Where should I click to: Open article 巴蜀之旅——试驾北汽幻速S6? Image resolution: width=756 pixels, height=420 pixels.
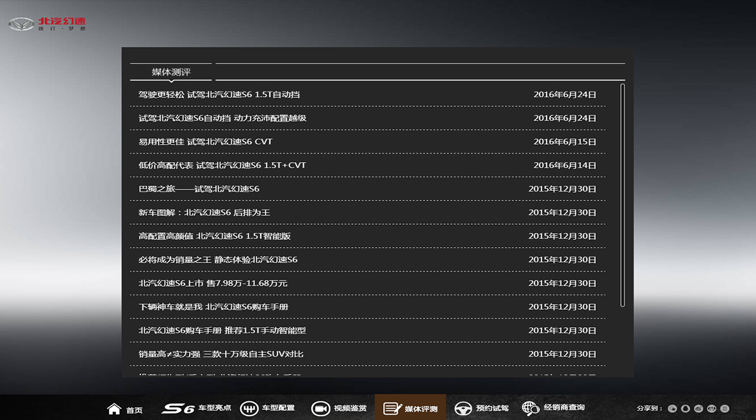199,189
